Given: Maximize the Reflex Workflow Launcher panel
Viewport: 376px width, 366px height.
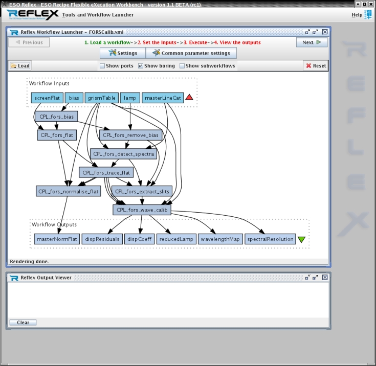Looking at the screenshot, I should [316, 32].
